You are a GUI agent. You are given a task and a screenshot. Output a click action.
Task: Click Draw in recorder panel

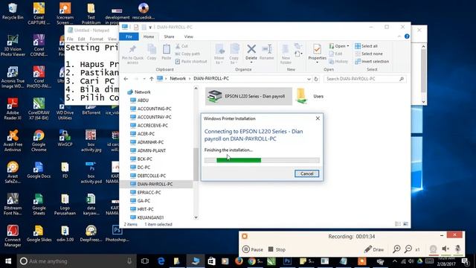point(374,249)
